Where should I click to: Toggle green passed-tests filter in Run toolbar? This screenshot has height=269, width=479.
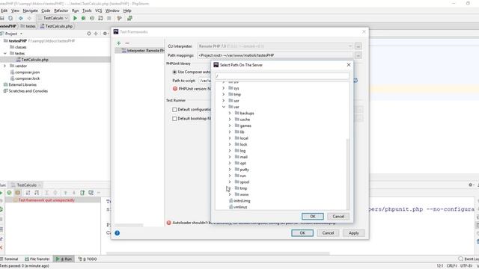click(x=9, y=193)
